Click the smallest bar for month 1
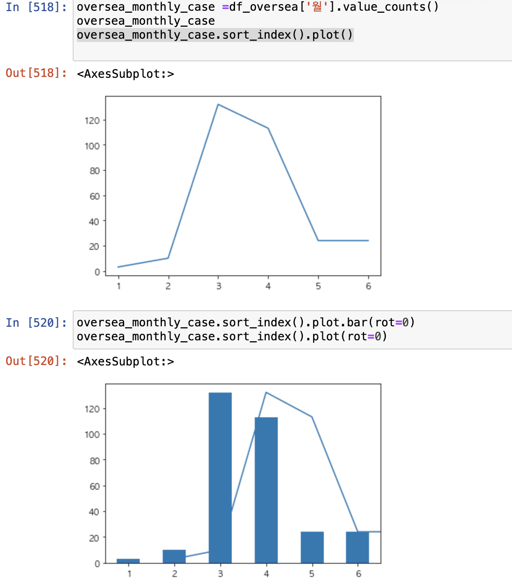The height and width of the screenshot is (586, 512). pyautogui.click(x=128, y=561)
